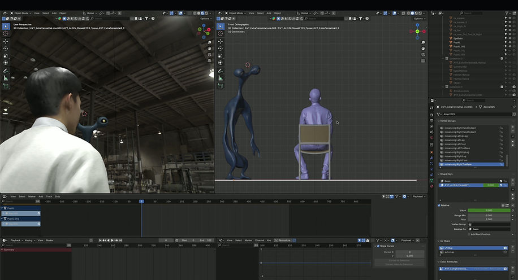Choose the Rotate tool in left viewport

(x=6, y=49)
